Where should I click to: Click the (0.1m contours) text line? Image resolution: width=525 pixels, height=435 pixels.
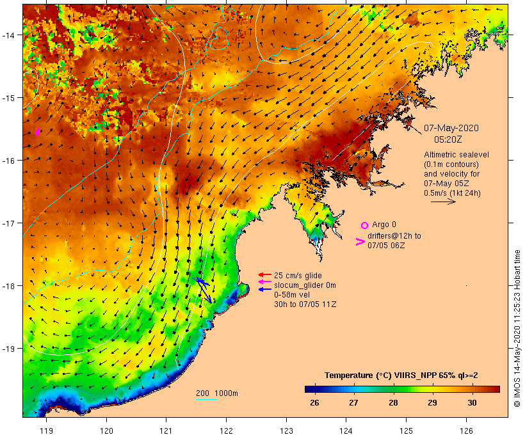click(x=451, y=164)
